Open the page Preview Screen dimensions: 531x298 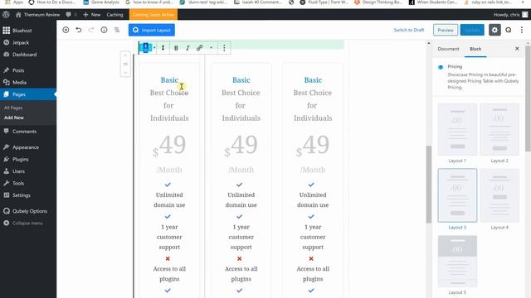[x=446, y=30]
